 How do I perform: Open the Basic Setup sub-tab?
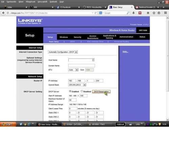pyautogui.click(x=54, y=42)
